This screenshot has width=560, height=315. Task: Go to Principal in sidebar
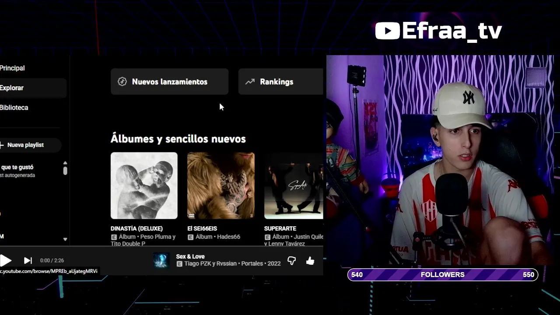tap(12, 68)
